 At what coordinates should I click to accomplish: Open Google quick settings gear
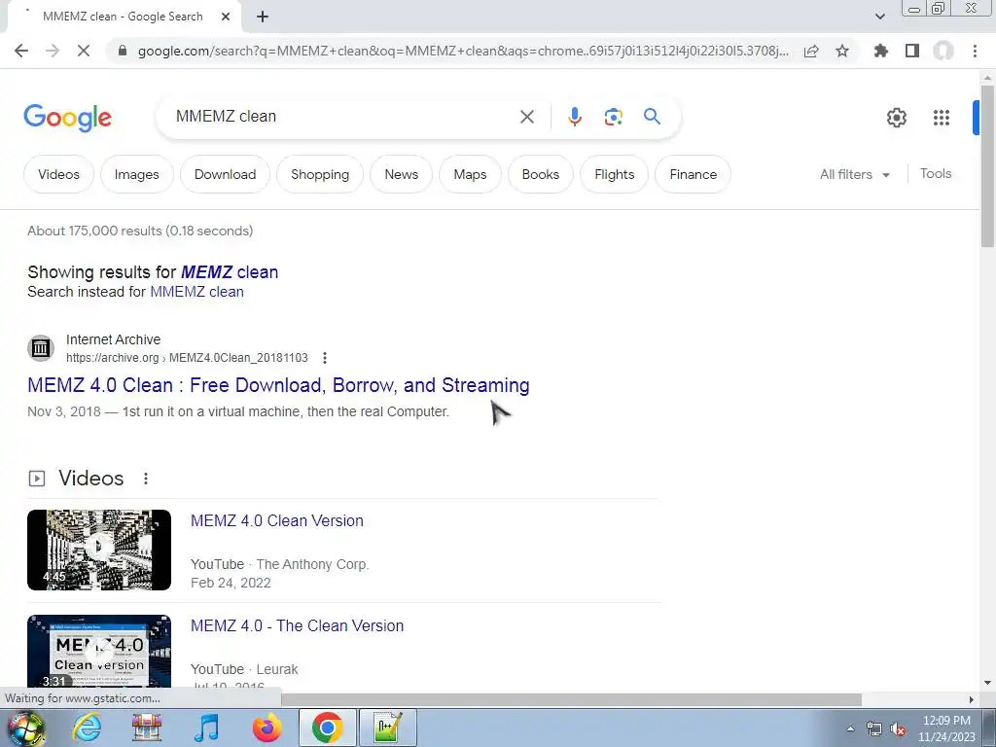click(x=896, y=118)
